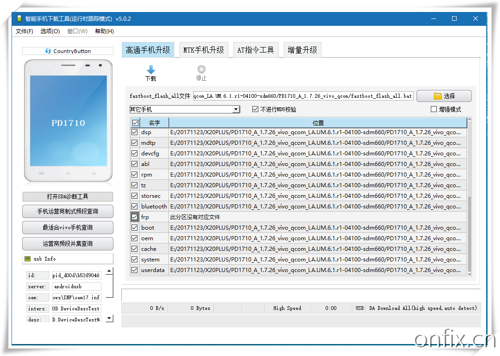Click the 下载 download icon
The height and width of the screenshot is (356, 500).
click(x=150, y=68)
